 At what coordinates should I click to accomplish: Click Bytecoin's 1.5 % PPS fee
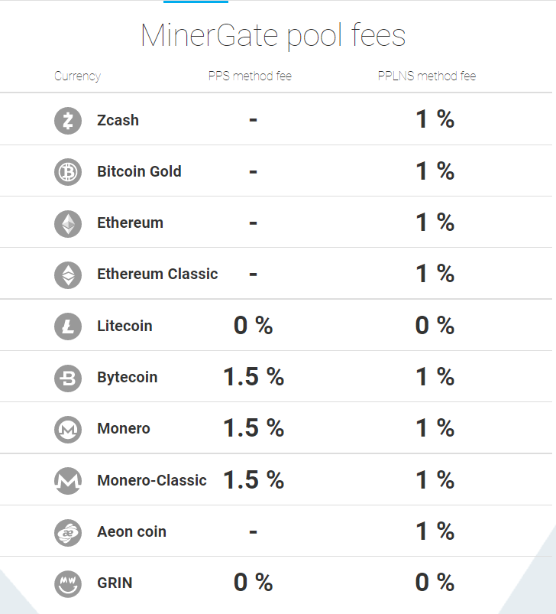tap(254, 377)
